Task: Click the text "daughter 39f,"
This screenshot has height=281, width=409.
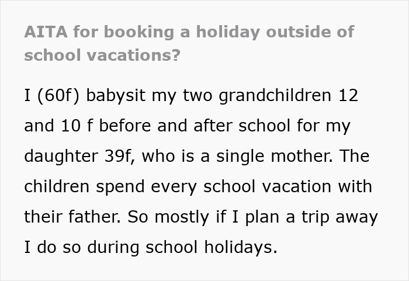Action: 79,157
